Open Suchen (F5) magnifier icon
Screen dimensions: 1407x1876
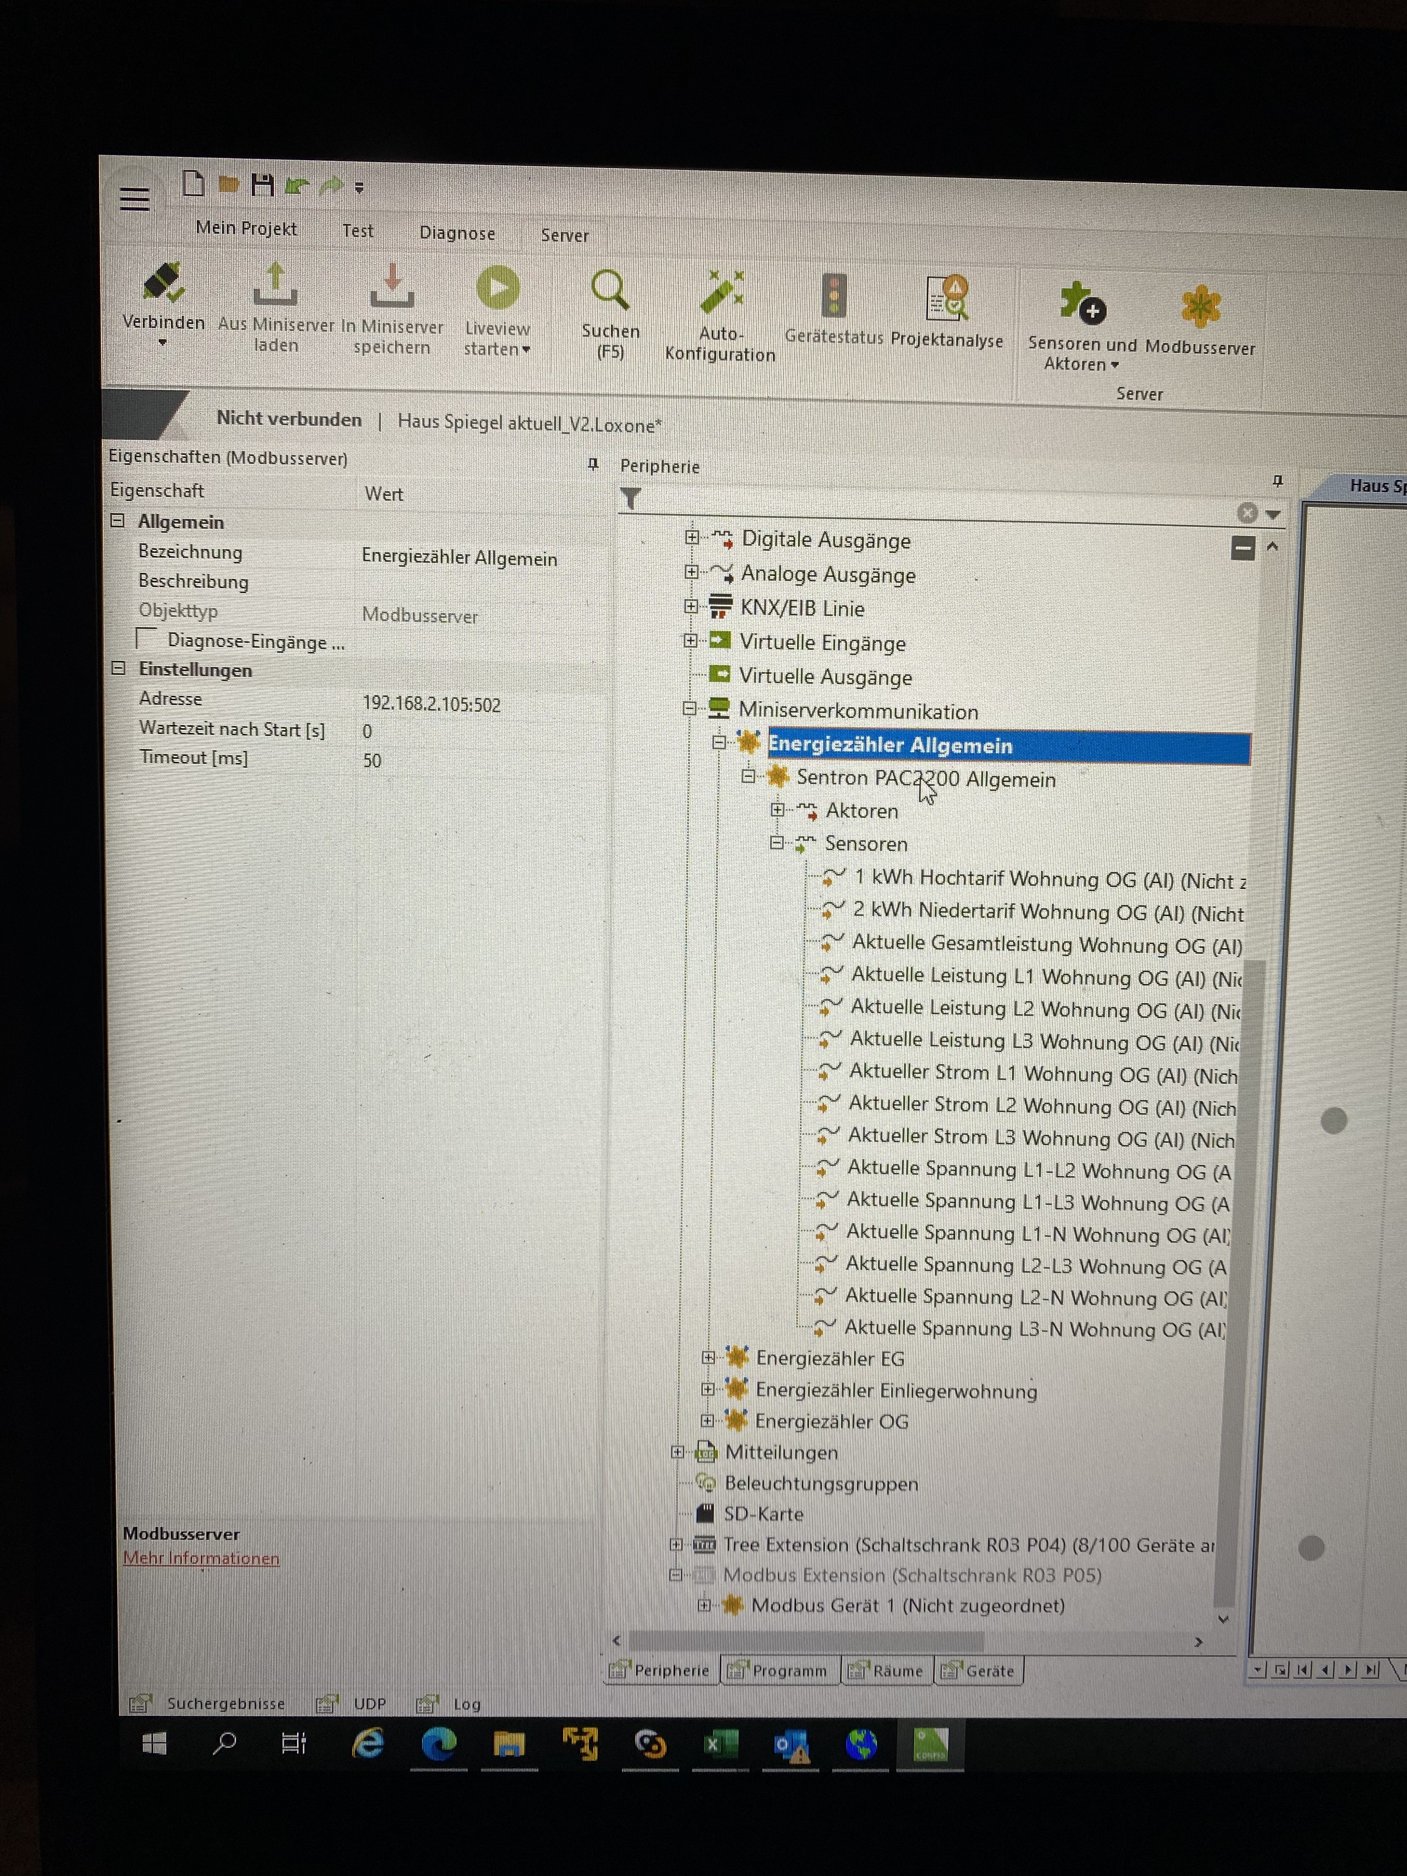[x=610, y=292]
